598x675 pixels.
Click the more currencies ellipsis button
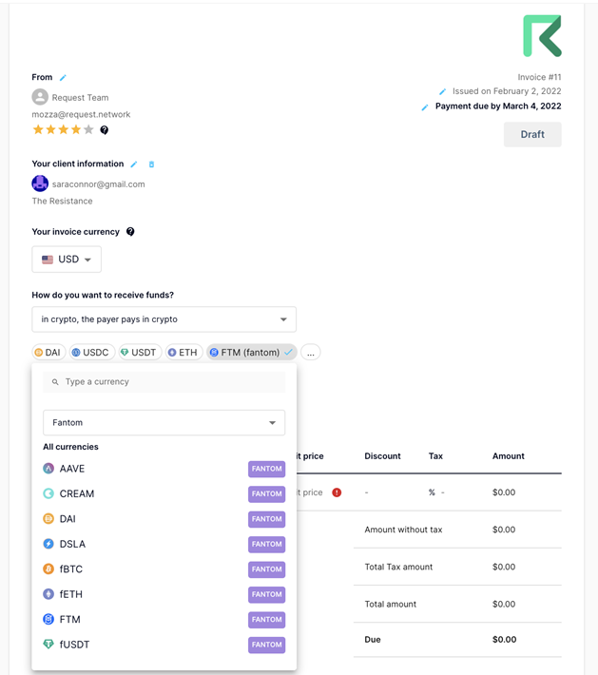(311, 353)
